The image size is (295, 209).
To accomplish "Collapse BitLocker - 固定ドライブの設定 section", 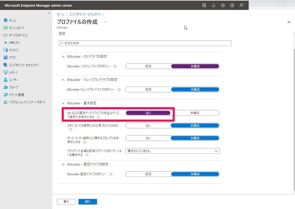I will (63, 164).
